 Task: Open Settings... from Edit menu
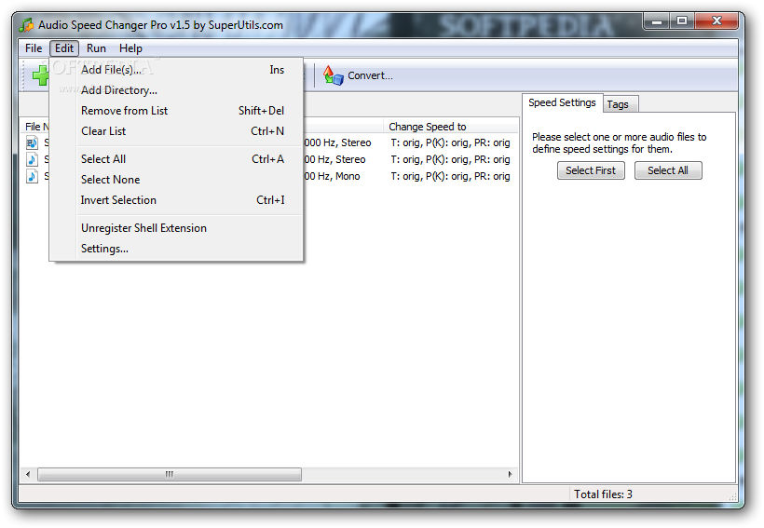pos(176,249)
